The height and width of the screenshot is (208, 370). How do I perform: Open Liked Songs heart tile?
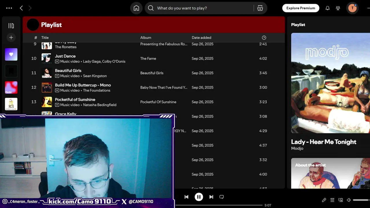point(11,54)
